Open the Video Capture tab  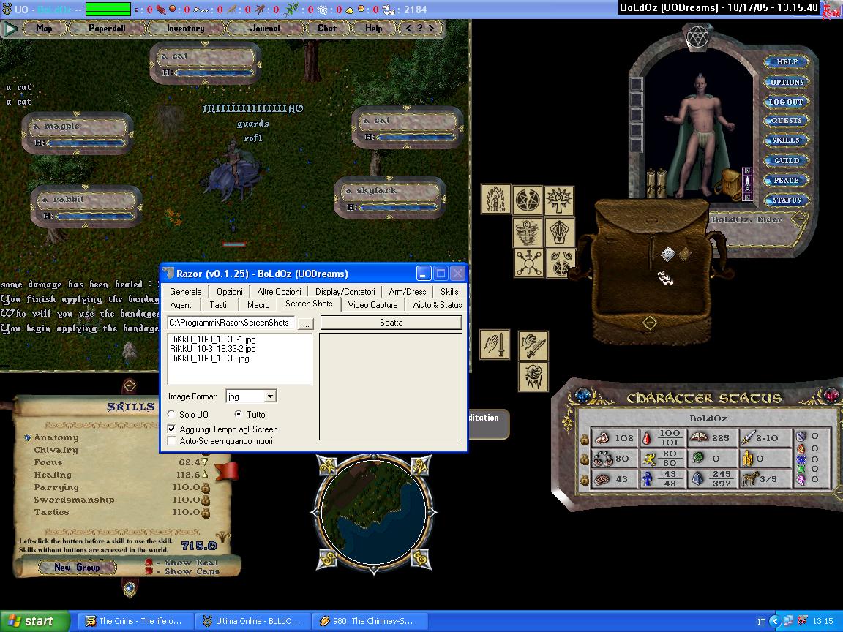tap(372, 305)
